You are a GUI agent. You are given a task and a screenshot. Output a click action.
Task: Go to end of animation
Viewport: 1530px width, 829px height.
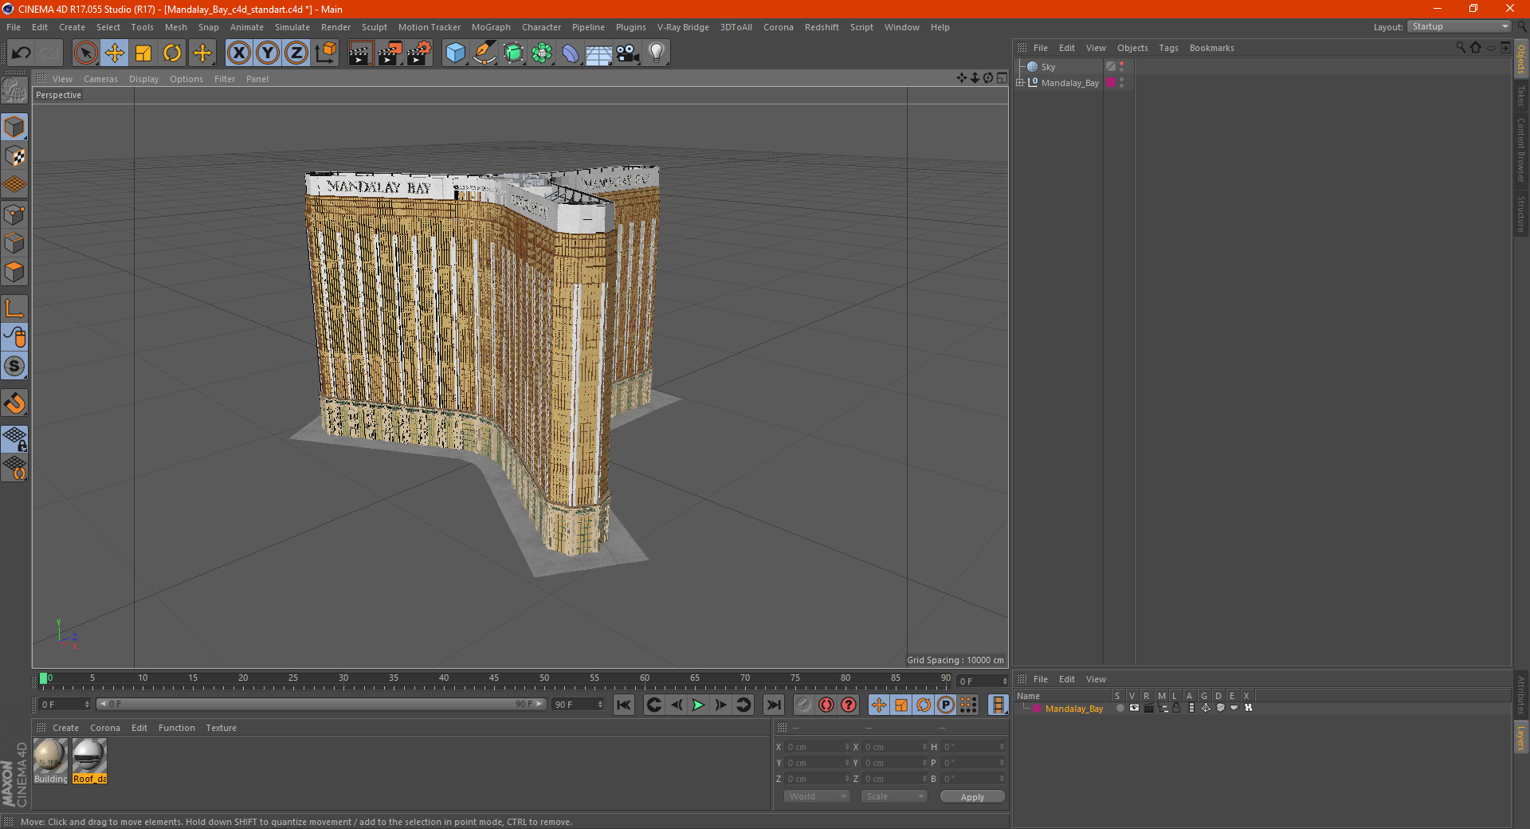tap(773, 705)
